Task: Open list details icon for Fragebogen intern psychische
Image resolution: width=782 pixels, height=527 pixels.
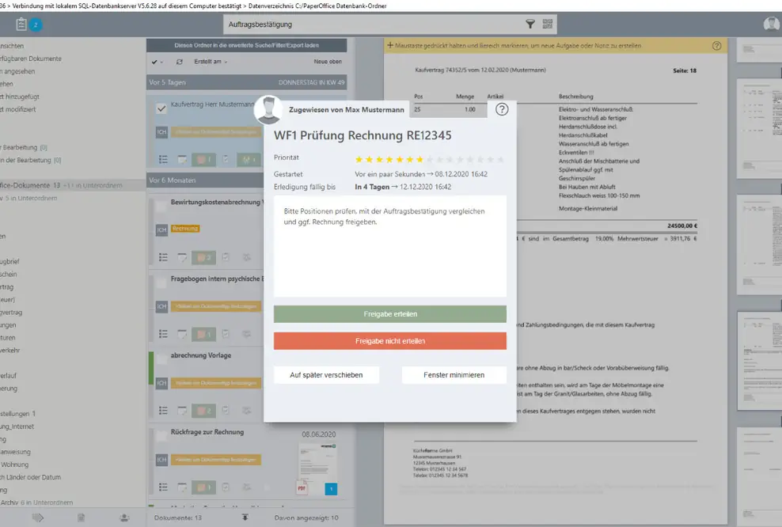Action: click(163, 334)
